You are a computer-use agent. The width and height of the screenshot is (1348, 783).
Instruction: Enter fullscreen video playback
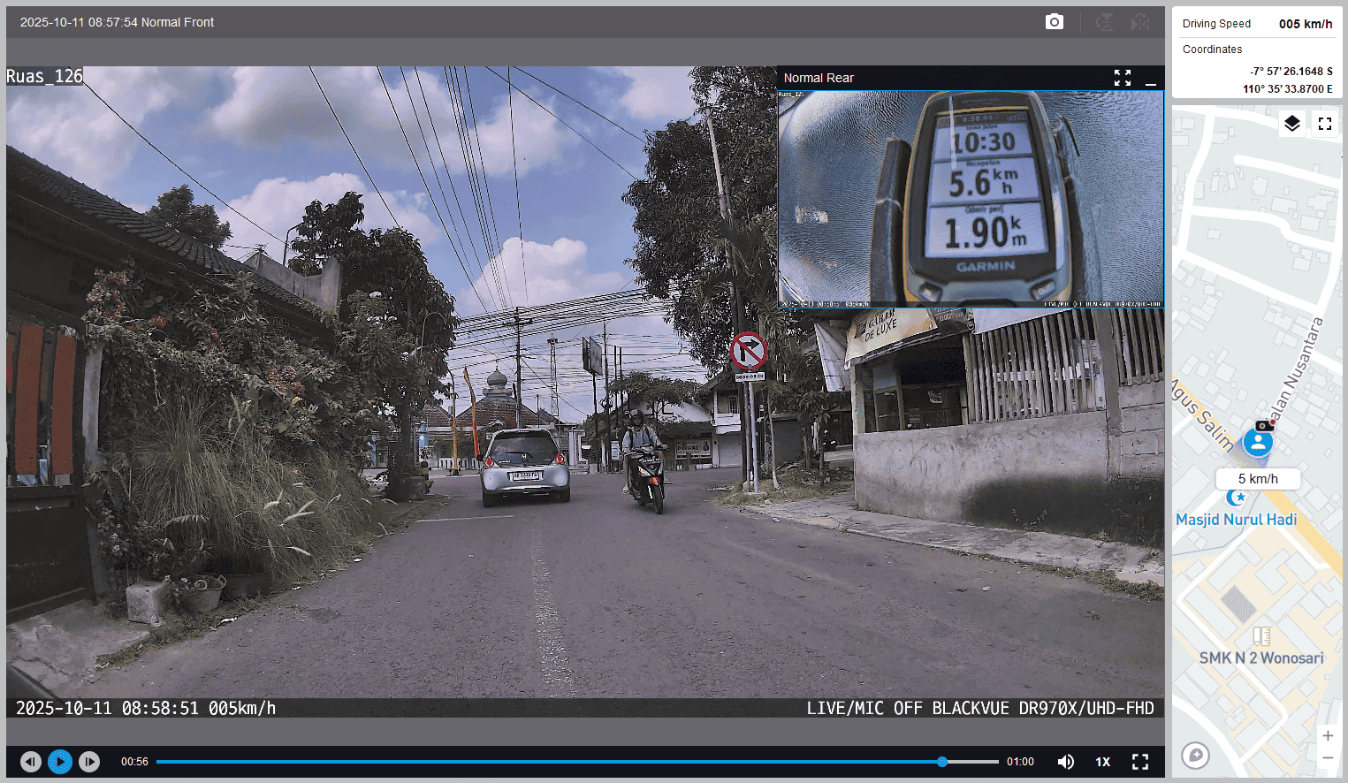pos(1140,762)
